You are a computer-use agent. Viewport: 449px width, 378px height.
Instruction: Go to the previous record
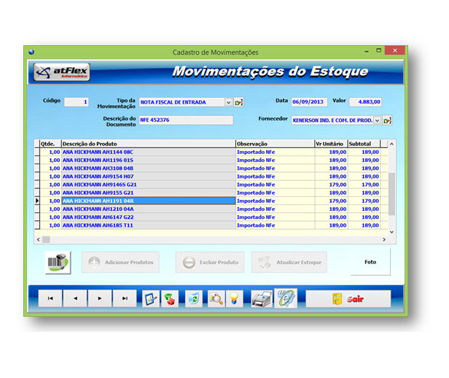75,298
